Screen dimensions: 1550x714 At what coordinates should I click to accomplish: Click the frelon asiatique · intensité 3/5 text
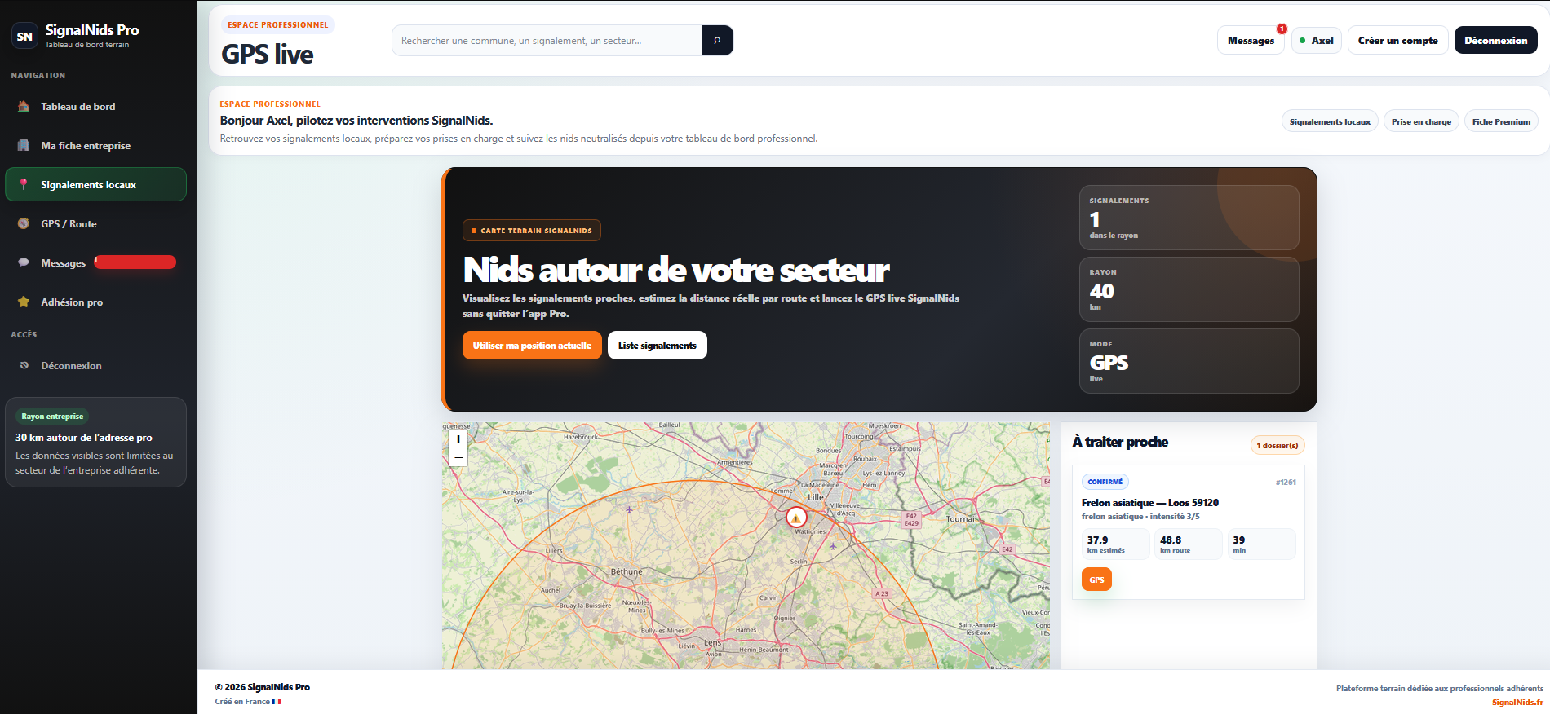click(1140, 517)
